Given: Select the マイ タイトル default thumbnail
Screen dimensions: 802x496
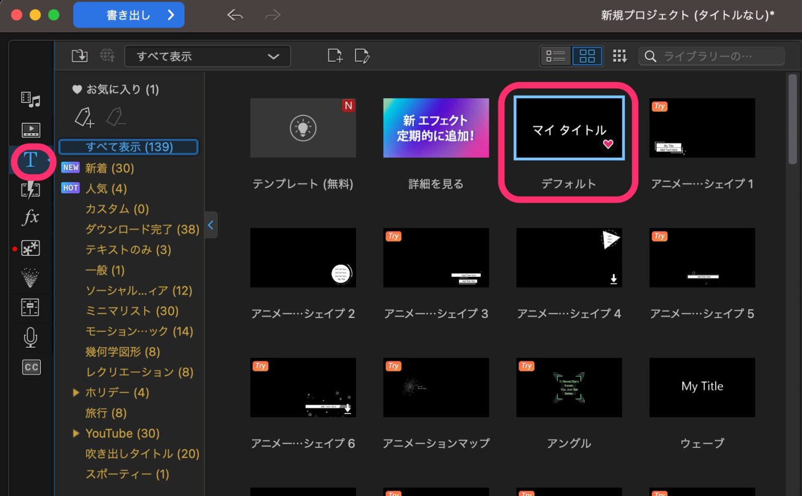Looking at the screenshot, I should click(x=569, y=128).
